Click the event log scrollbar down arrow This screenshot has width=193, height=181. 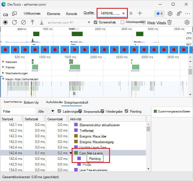(x=148, y=169)
